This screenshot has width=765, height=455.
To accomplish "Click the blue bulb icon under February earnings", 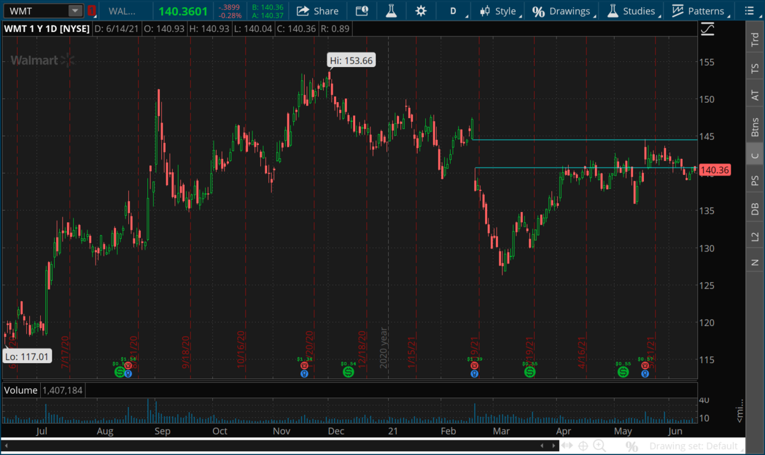I will click(474, 374).
